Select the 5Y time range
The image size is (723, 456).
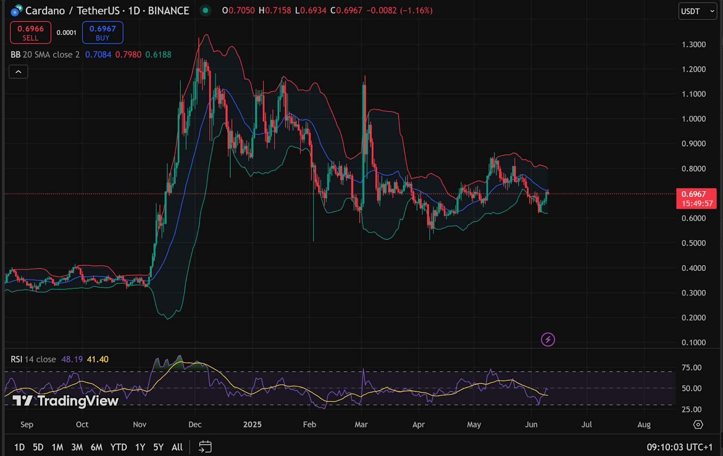click(158, 447)
